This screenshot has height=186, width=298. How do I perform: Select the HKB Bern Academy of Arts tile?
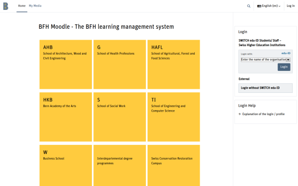[66, 117]
